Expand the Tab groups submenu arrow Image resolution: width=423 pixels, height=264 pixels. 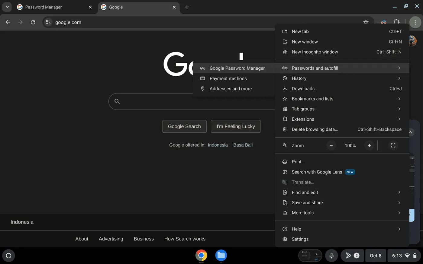399,109
